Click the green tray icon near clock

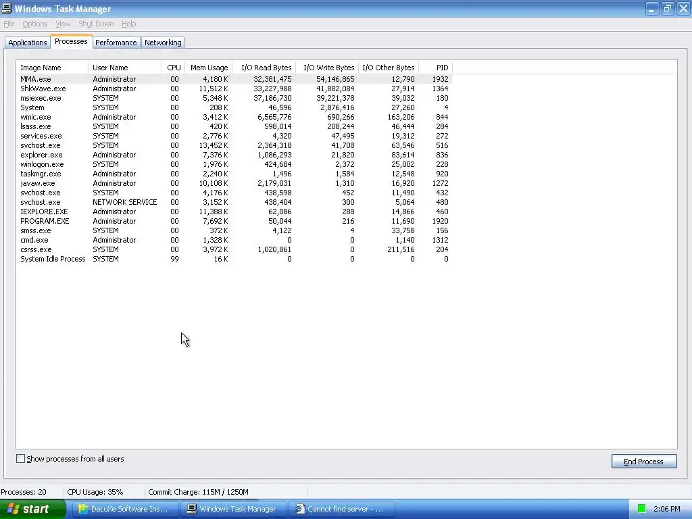pyautogui.click(x=642, y=509)
